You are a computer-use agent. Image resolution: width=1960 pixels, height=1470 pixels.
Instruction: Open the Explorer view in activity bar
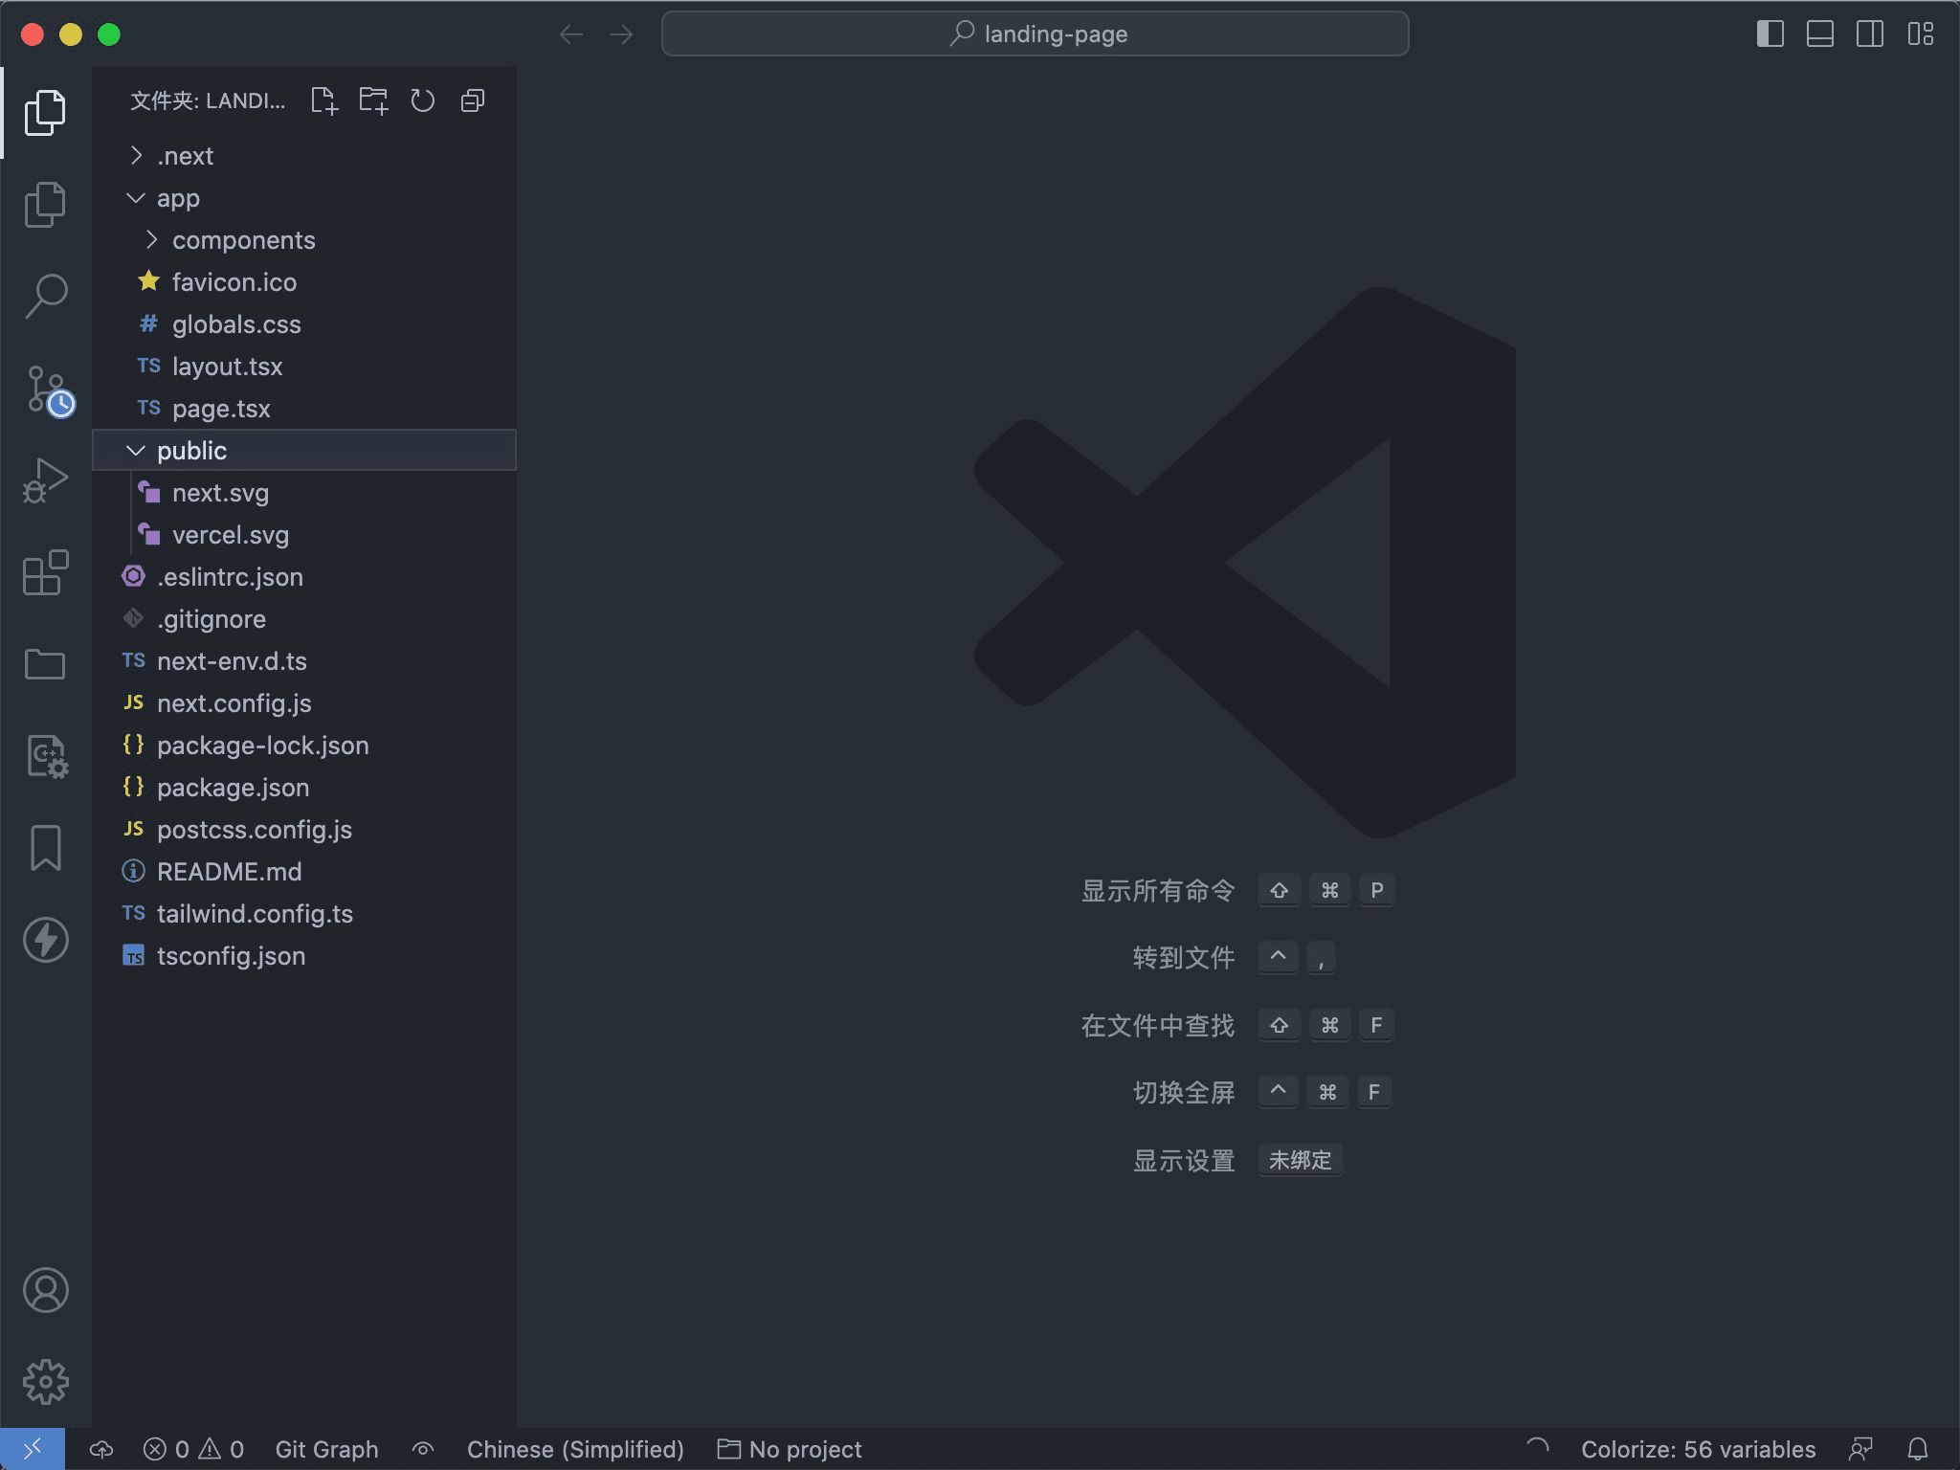click(x=45, y=113)
